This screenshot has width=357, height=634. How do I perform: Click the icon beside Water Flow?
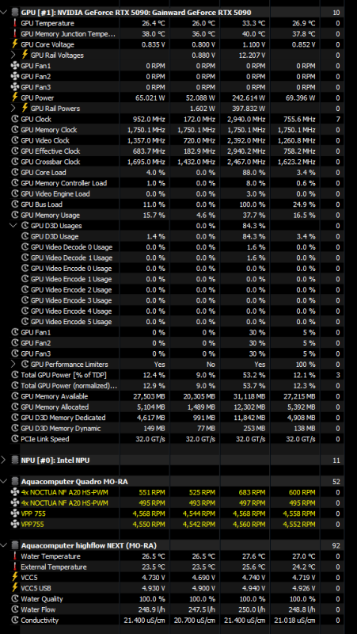point(15,609)
